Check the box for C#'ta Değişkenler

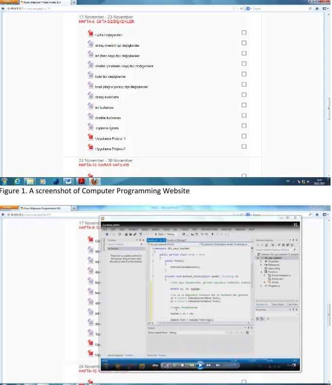point(244,33)
